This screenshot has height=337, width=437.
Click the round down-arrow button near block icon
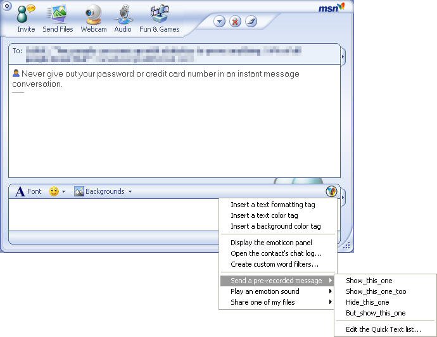[219, 22]
